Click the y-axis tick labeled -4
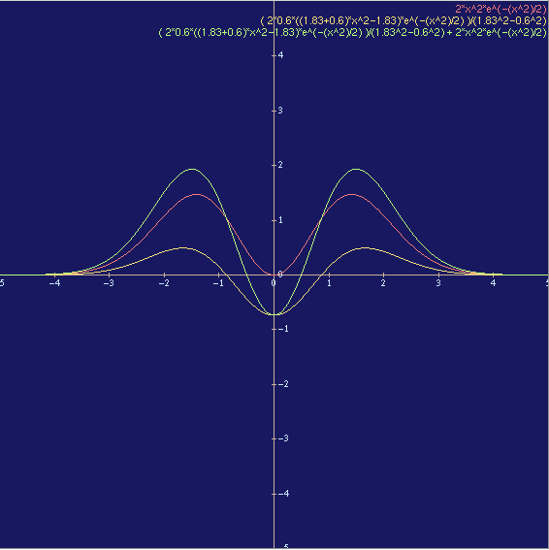The image size is (549, 550). click(x=282, y=494)
